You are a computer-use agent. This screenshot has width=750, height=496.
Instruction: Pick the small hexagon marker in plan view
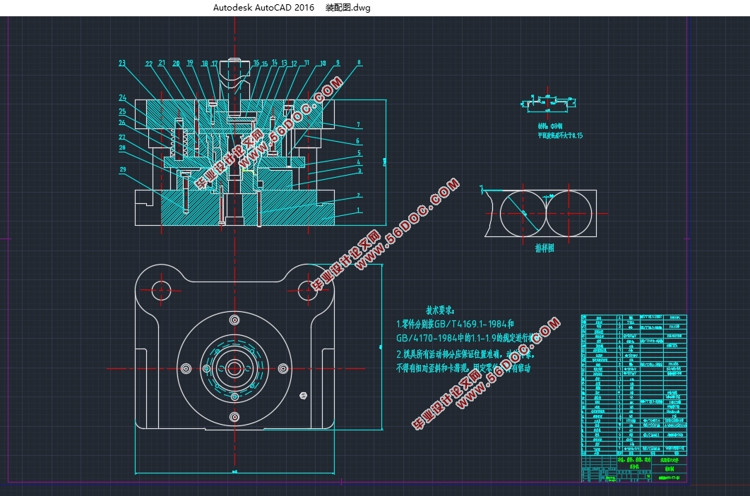(303, 395)
